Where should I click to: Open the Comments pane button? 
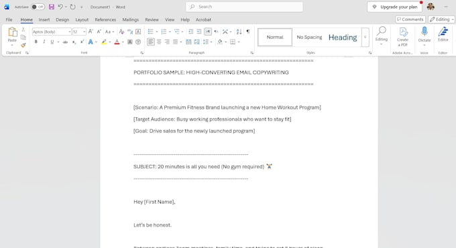pos(410,19)
